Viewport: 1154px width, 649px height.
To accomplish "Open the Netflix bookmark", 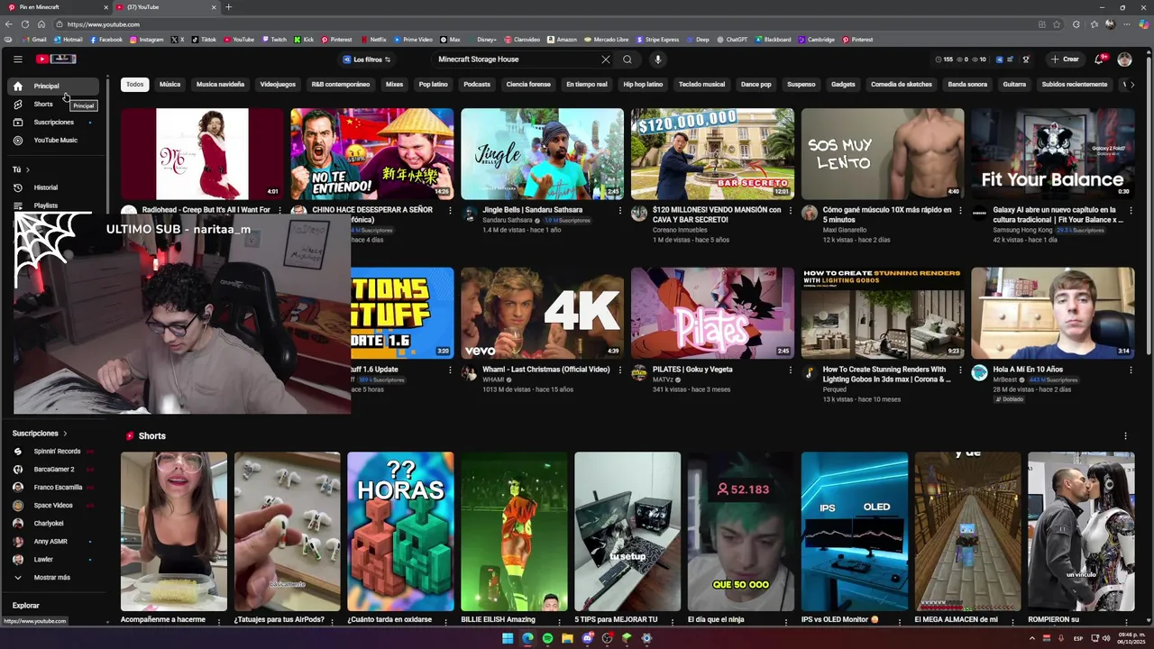I will [x=373, y=40].
